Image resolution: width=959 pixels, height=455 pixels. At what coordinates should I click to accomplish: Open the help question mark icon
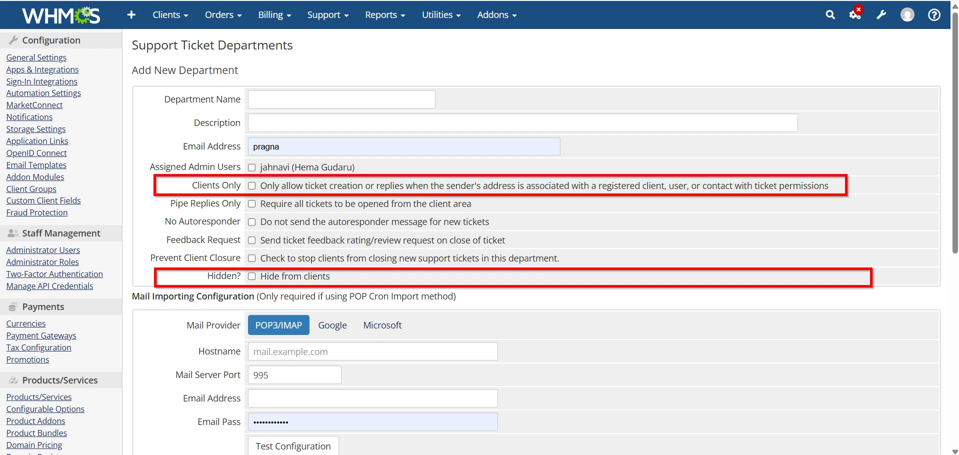coord(934,15)
